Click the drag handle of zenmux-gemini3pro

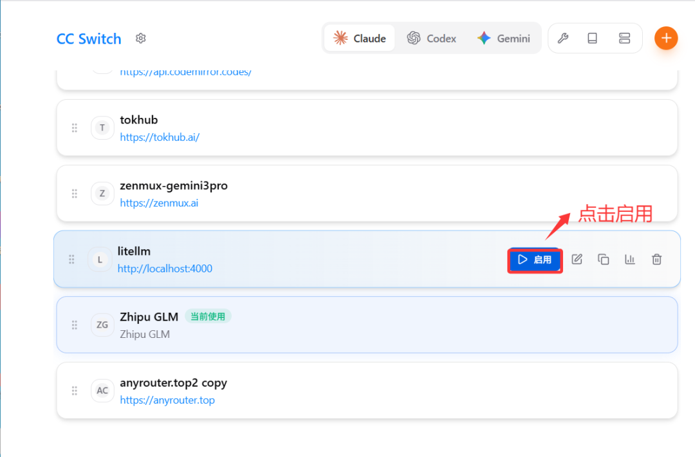(x=75, y=194)
